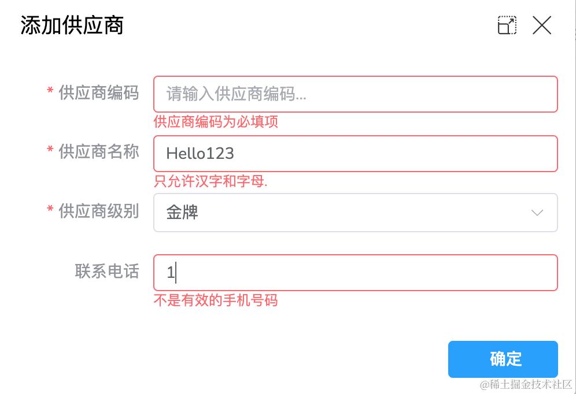Click the 供应商名称 field containing Hello123

[x=355, y=153]
